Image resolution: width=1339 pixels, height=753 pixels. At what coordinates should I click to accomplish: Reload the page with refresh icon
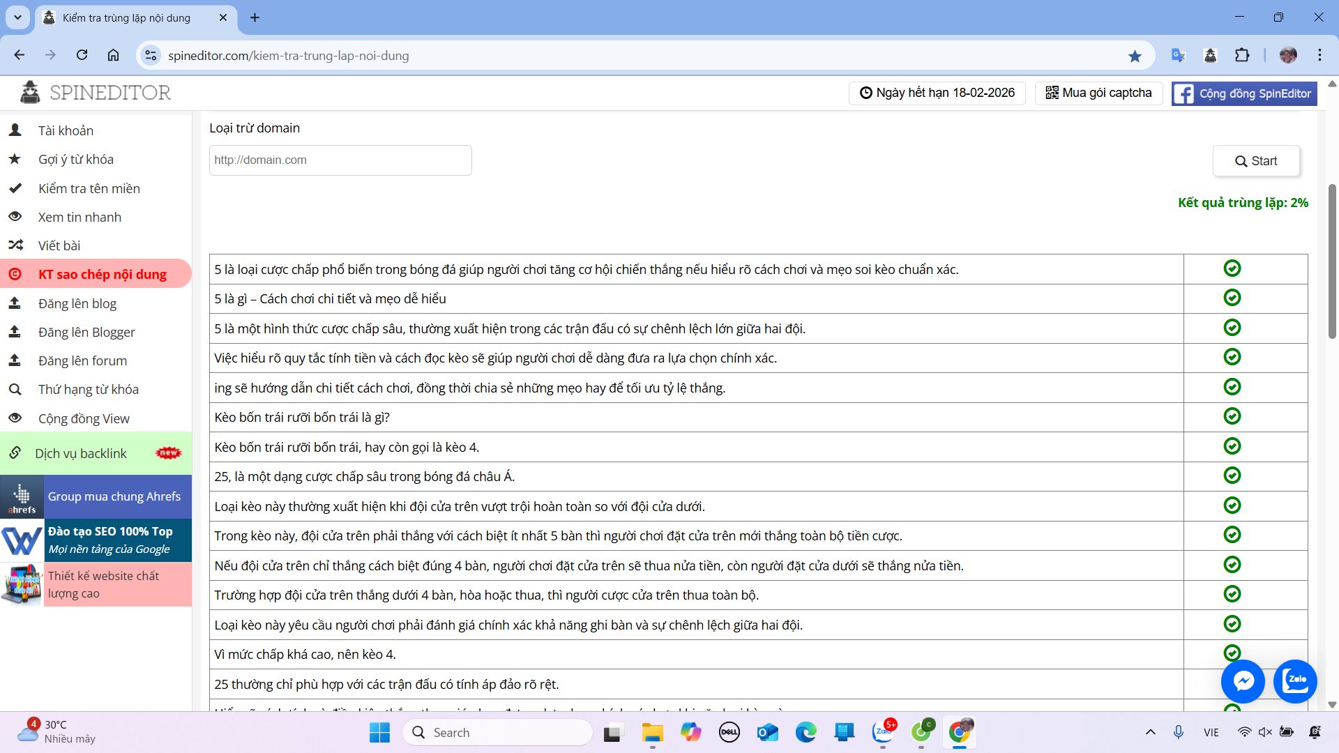[82, 56]
